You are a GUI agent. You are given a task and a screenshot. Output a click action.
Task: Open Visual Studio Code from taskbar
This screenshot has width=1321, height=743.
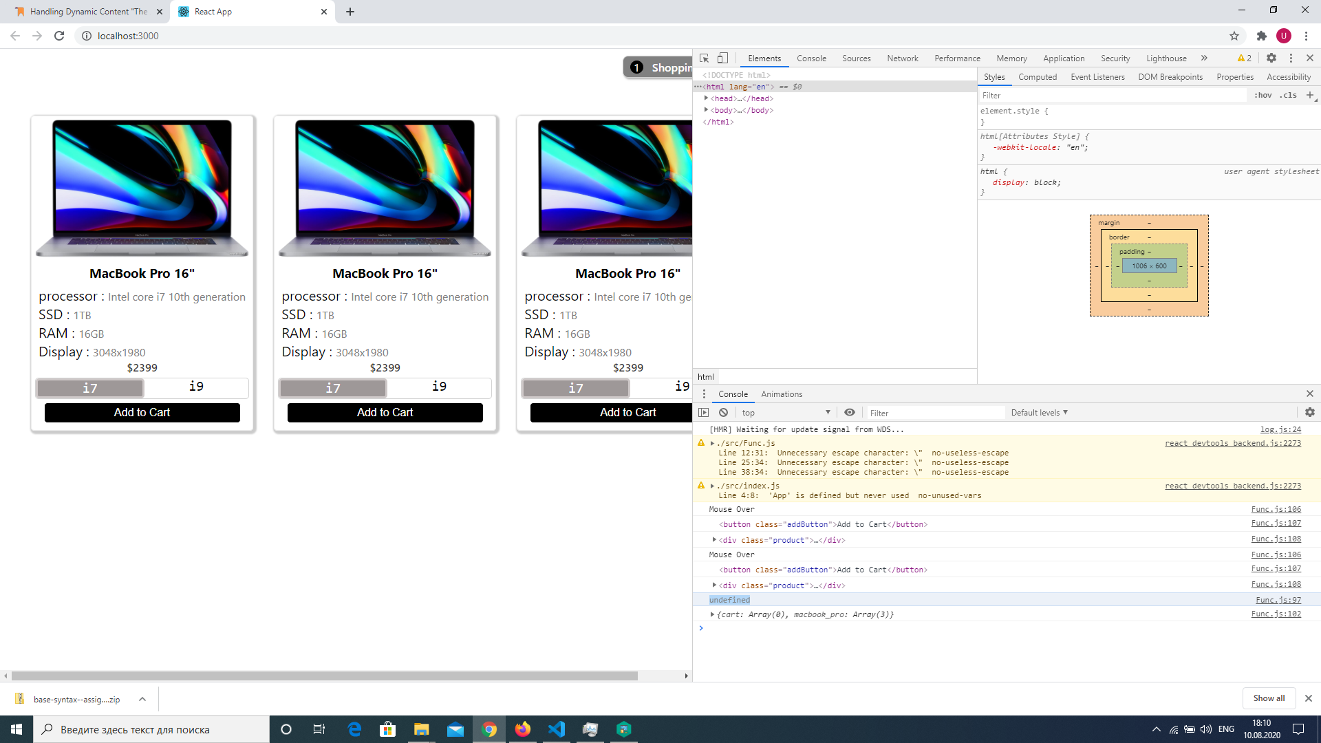(x=557, y=729)
